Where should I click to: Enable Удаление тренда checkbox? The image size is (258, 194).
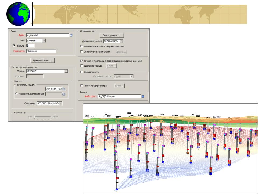[x=81, y=66]
